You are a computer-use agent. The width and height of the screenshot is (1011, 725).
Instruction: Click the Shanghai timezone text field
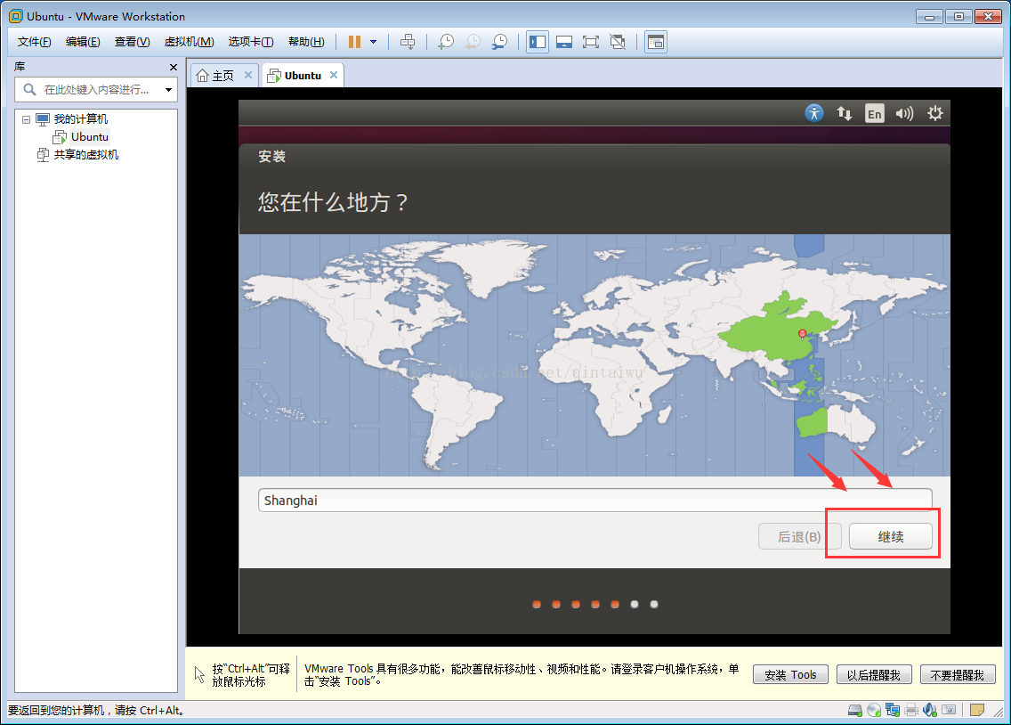coord(595,501)
